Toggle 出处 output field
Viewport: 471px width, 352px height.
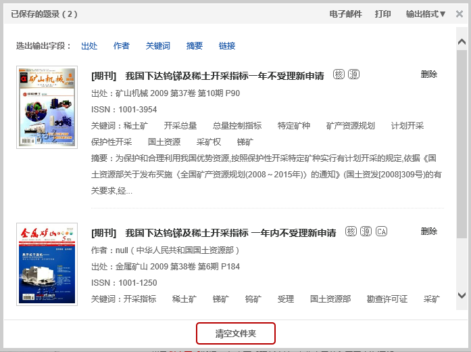pyautogui.click(x=89, y=46)
